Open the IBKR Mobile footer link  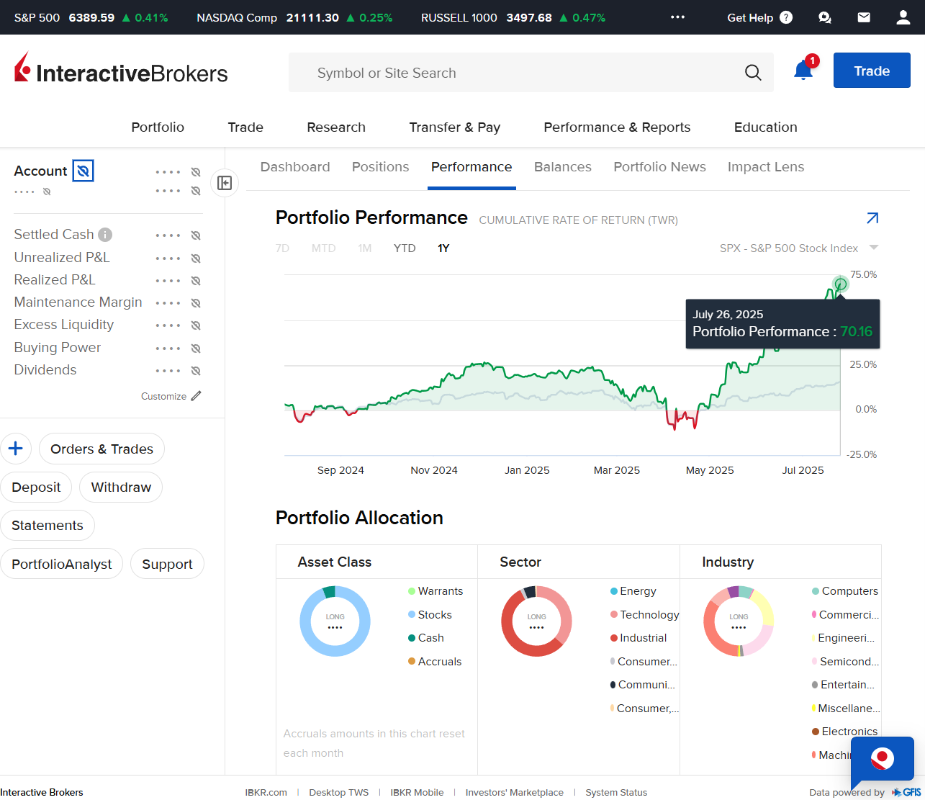[x=417, y=792]
